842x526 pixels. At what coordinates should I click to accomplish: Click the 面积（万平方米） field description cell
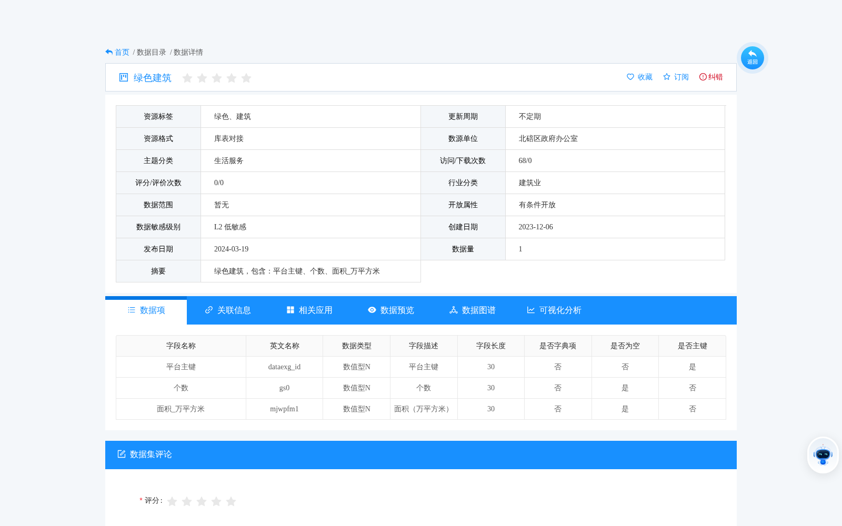(x=424, y=409)
